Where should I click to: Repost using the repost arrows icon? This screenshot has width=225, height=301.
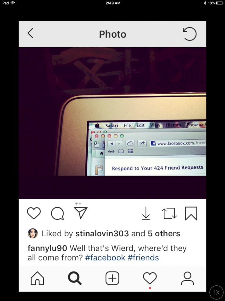point(169,213)
